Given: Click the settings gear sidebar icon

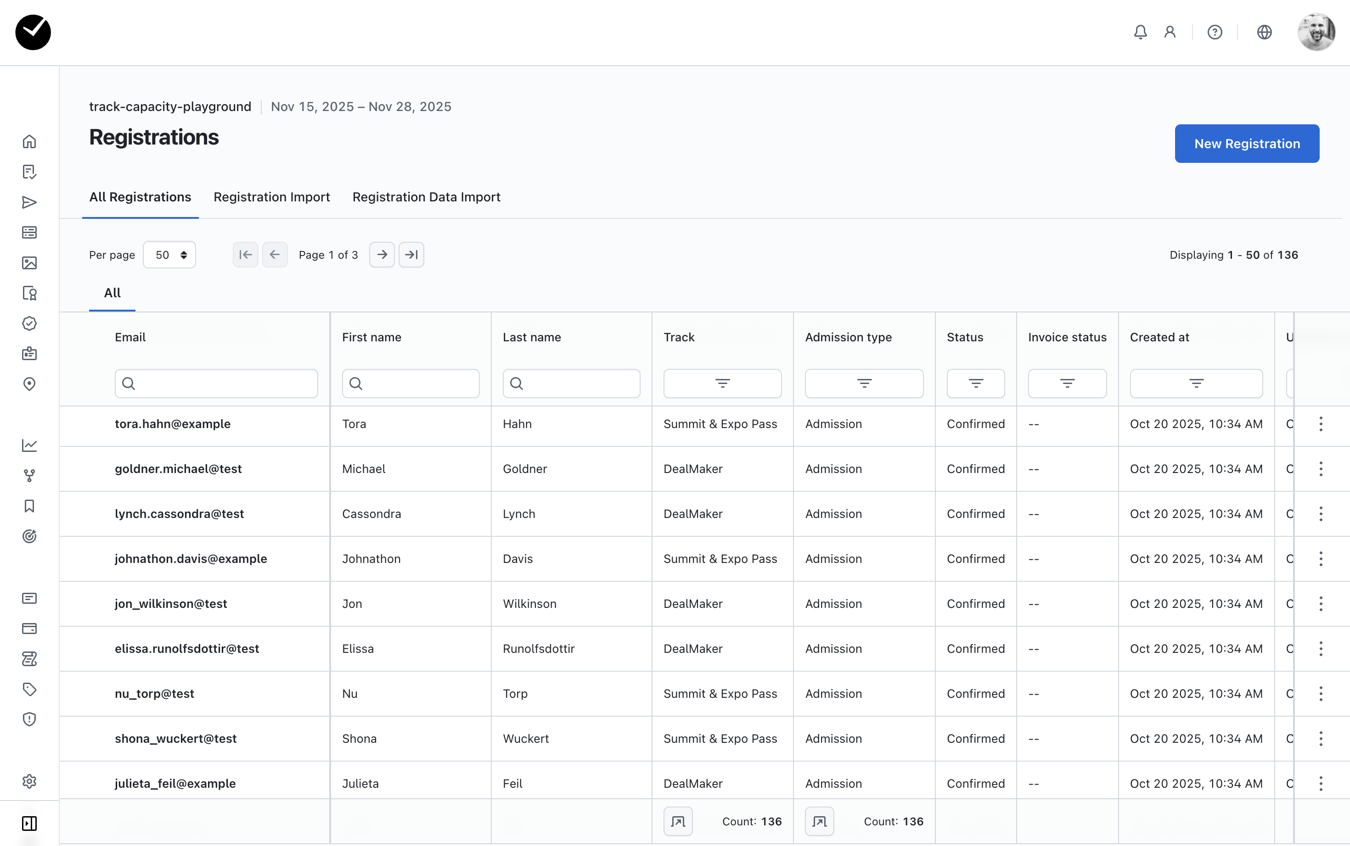Looking at the screenshot, I should tap(29, 781).
